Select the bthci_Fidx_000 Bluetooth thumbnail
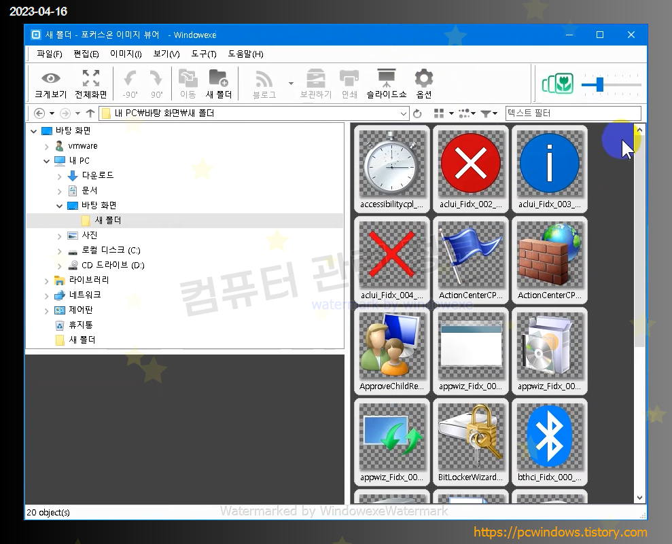The height and width of the screenshot is (544, 672). point(550,441)
